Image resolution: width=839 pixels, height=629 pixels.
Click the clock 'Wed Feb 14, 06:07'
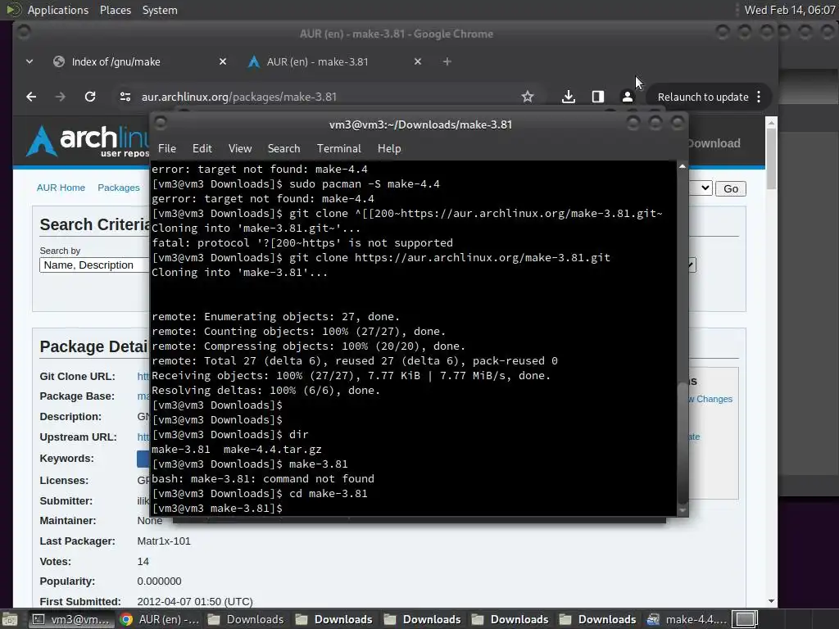coord(789,10)
